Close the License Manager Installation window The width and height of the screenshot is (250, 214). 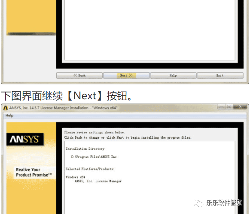[240, 107]
